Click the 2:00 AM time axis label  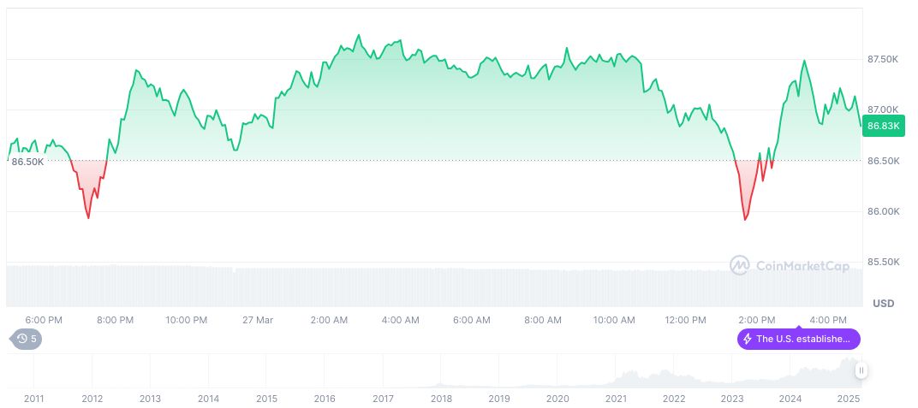329,320
